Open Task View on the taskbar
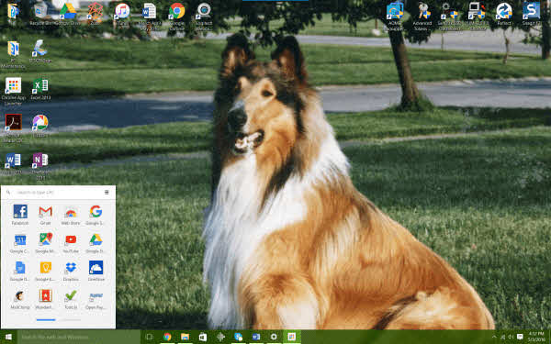This screenshot has width=551, height=344. click(x=149, y=337)
